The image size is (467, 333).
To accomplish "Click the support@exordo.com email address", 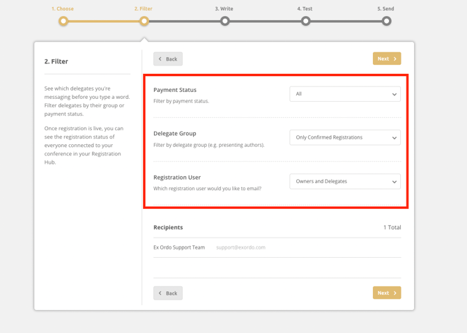I will [x=240, y=247].
